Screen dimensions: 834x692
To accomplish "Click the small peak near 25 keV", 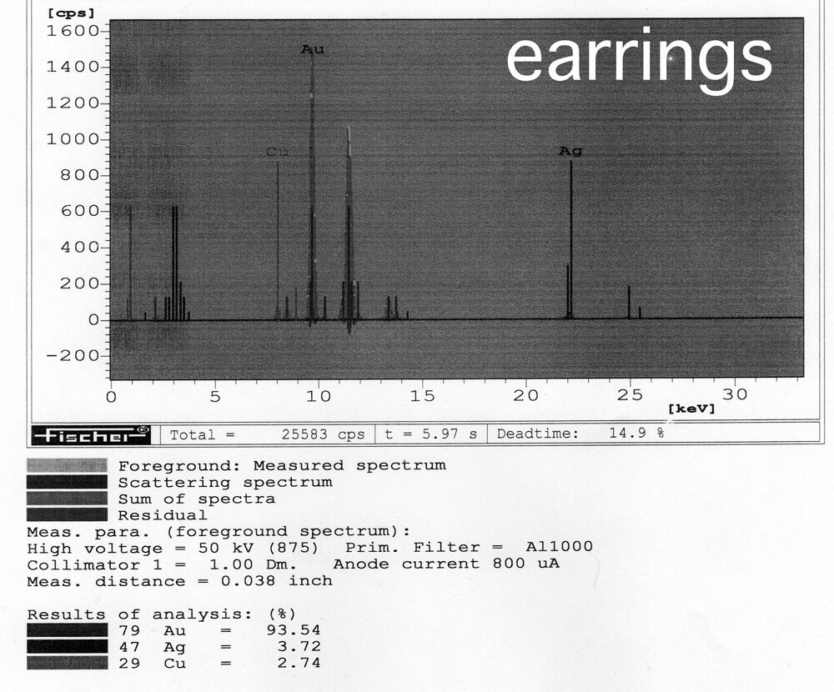I will point(629,302).
